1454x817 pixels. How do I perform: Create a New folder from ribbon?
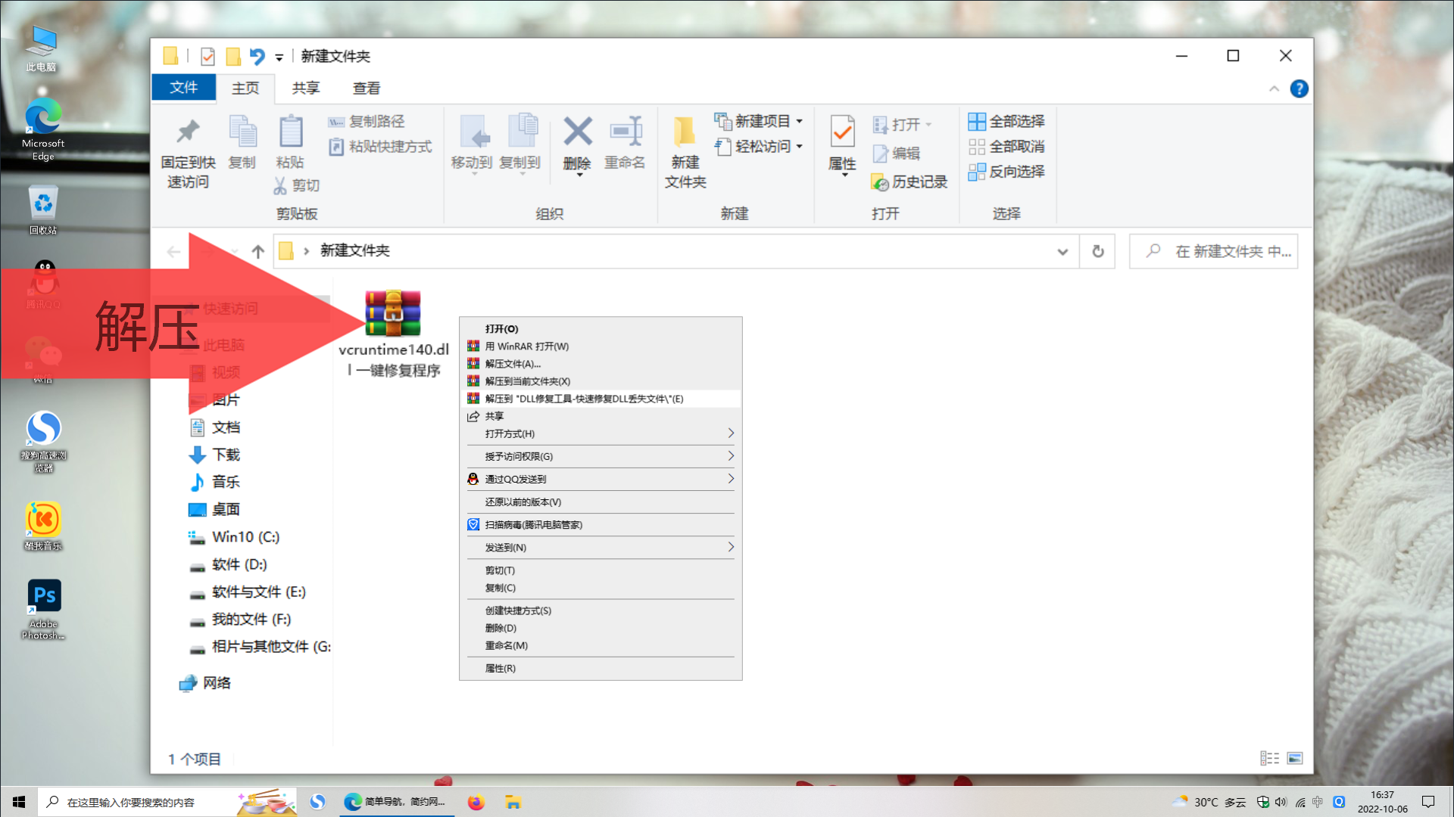point(685,151)
